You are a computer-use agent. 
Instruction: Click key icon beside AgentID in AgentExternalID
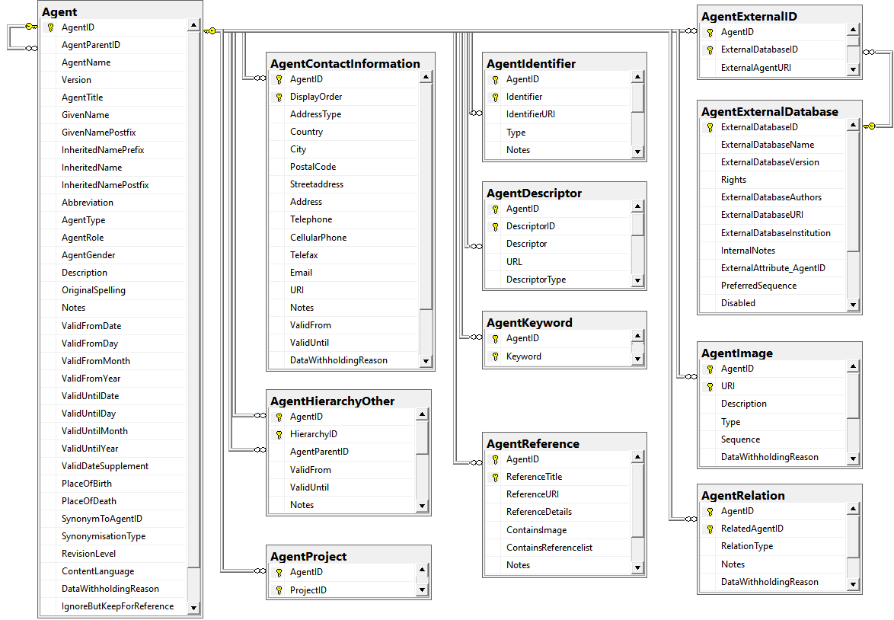click(710, 32)
